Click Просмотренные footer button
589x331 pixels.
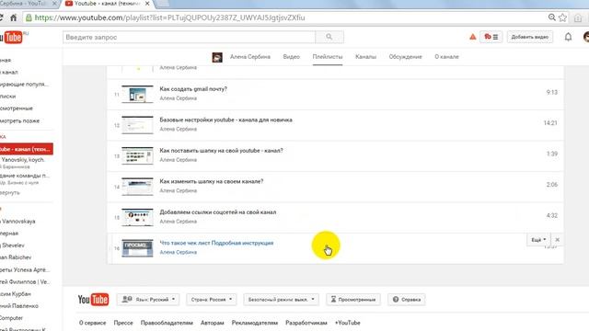pos(353,300)
